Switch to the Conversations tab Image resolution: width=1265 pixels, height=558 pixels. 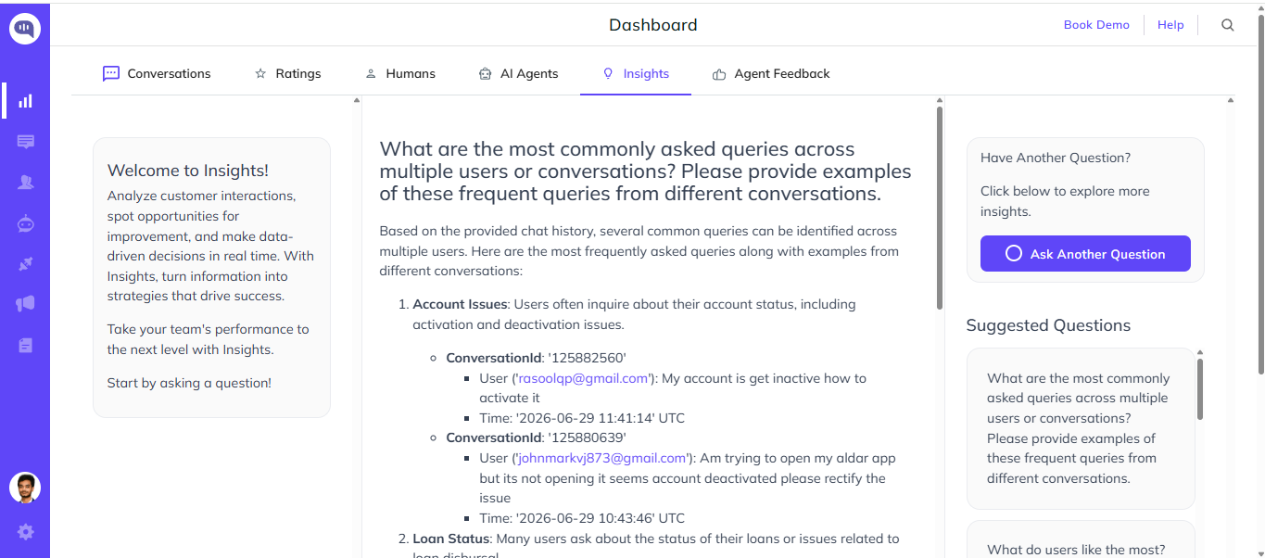point(157,73)
